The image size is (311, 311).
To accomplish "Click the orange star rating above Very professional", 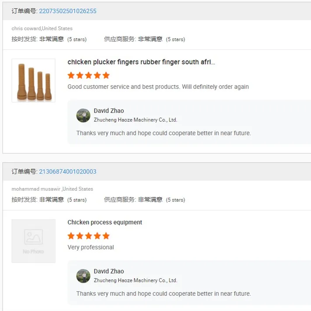I will (x=88, y=236).
